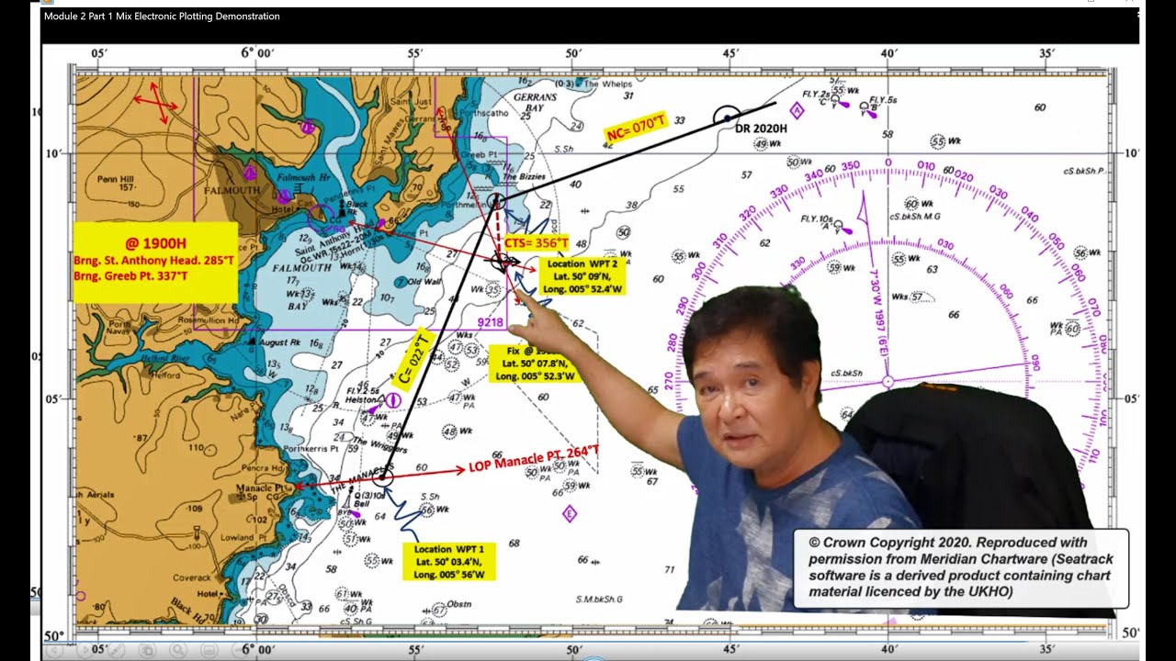The height and width of the screenshot is (661, 1176).
Task: Advance with the next slide arrow control
Action: click(85, 650)
